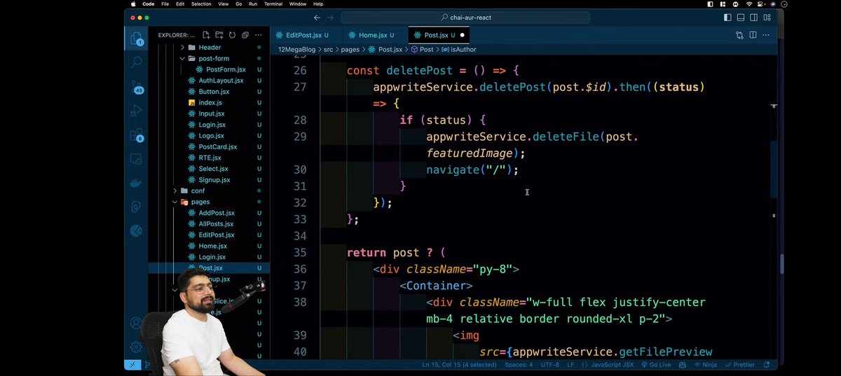Screen dimensions: 841x376
Task: Open index.js in Explorer
Action: (210, 102)
